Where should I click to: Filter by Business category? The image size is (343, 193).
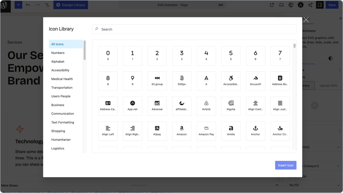pos(66,105)
